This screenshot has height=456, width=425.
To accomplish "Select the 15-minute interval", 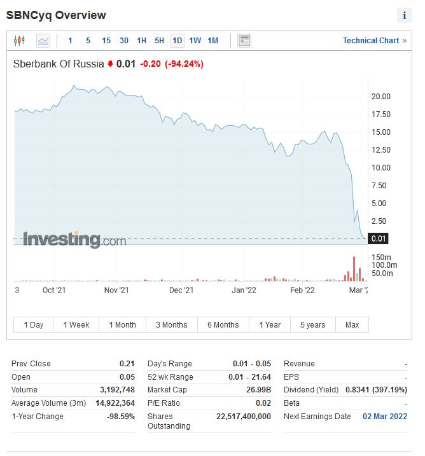I will (106, 41).
